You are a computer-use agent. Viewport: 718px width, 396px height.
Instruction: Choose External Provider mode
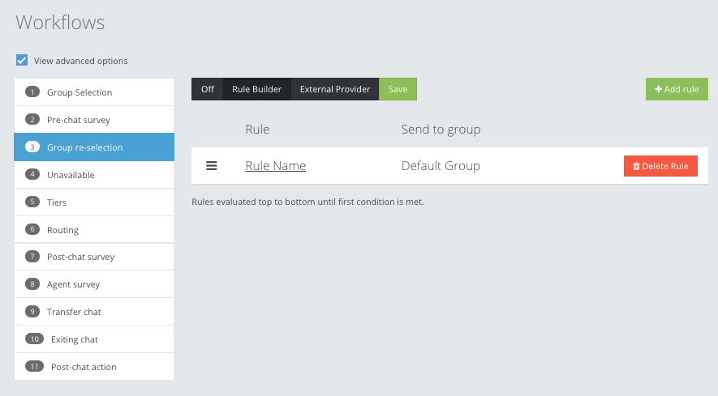pyautogui.click(x=335, y=89)
